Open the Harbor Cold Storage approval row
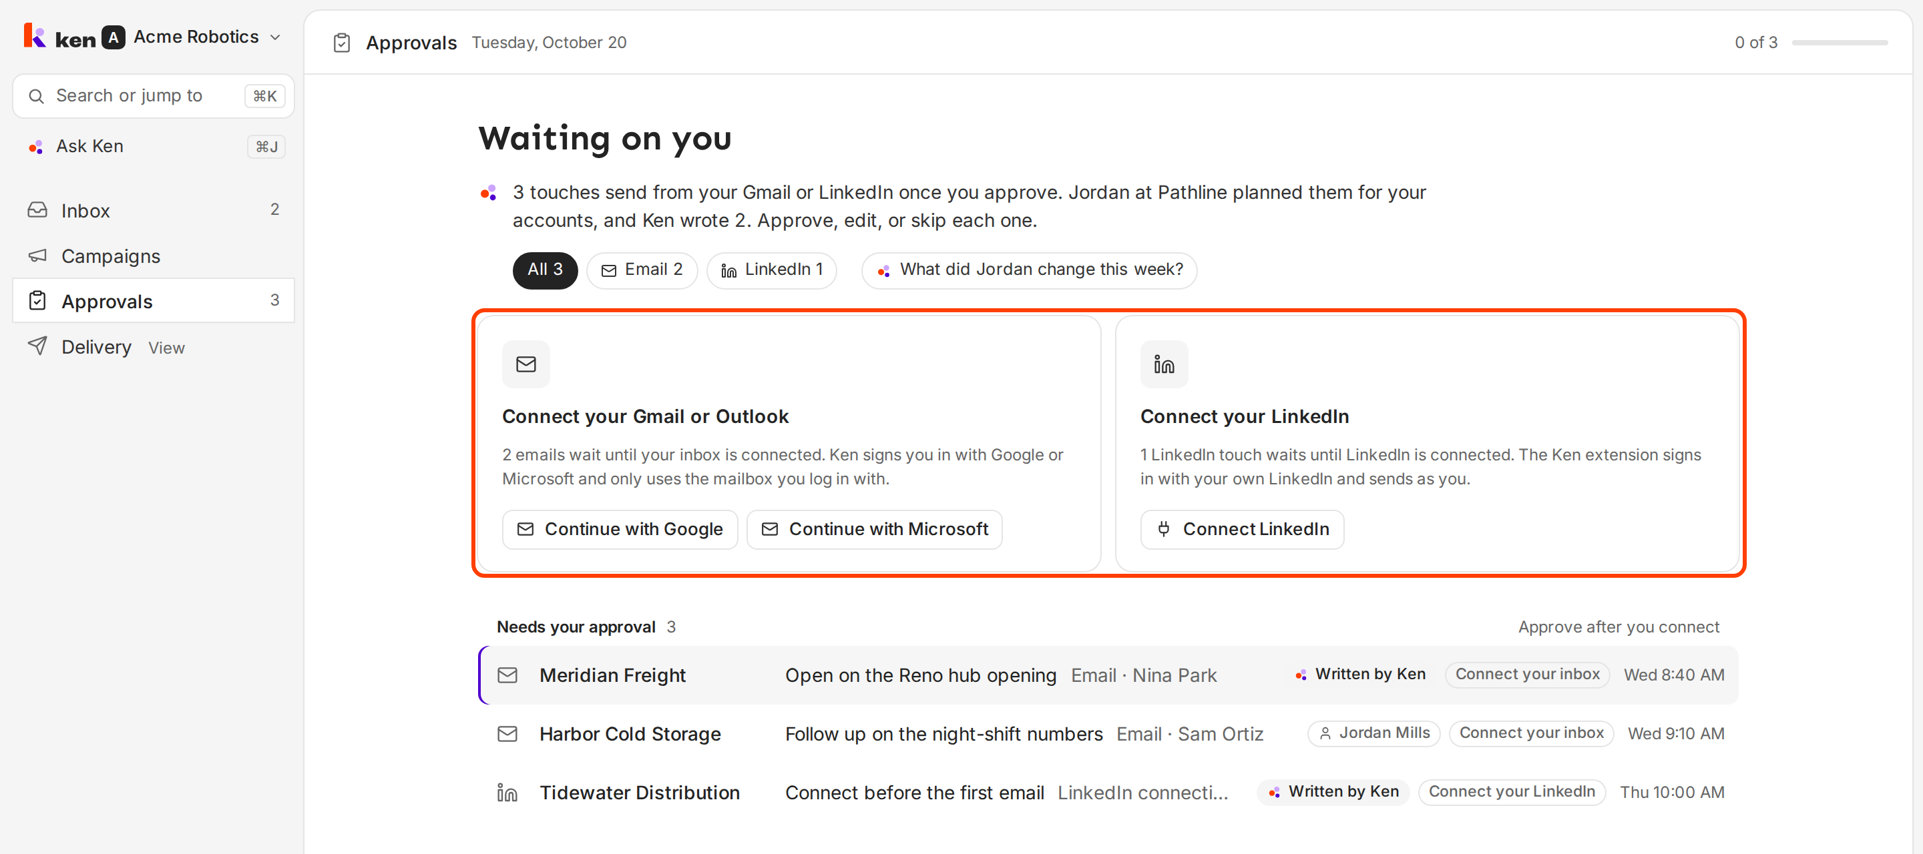Viewport: 1923px width, 854px height. (x=1109, y=735)
